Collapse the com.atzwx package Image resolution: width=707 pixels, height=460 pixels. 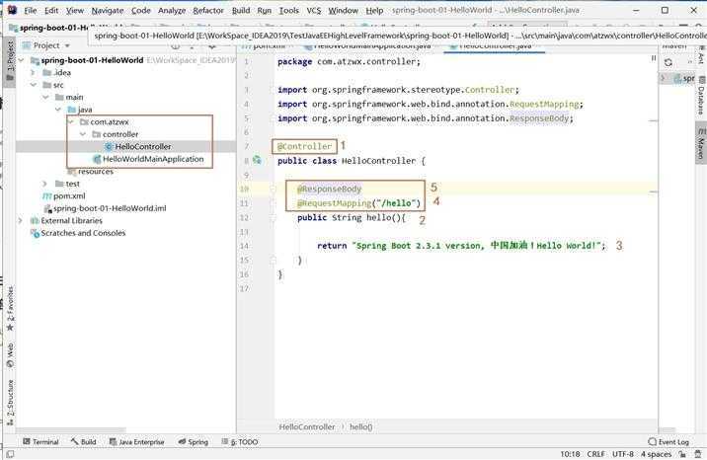70,121
